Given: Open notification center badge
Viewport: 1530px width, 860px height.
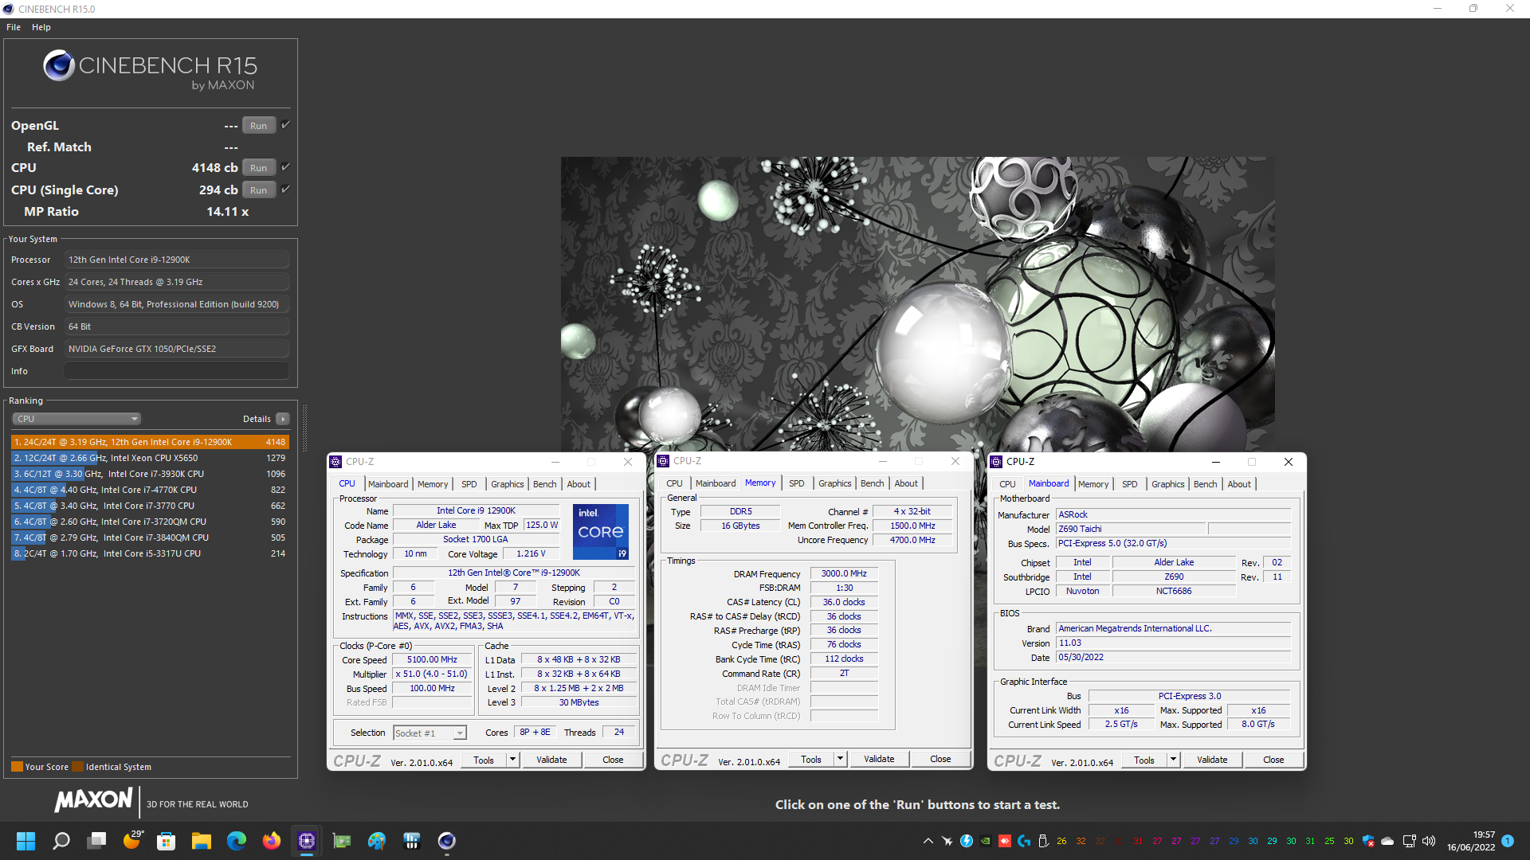Looking at the screenshot, I should [1508, 841].
